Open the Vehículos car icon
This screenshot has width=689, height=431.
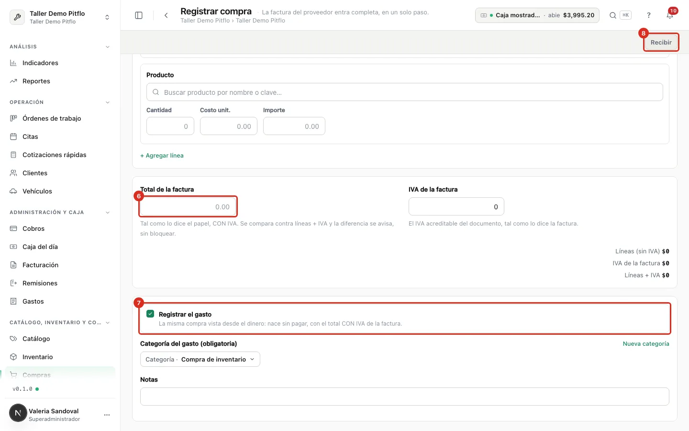(x=13, y=191)
